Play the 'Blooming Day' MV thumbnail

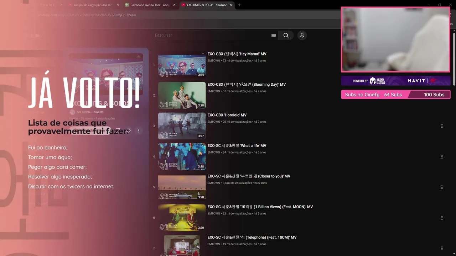tap(182, 95)
